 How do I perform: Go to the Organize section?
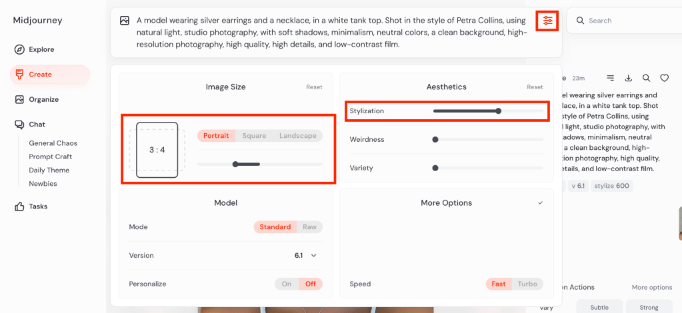pyautogui.click(x=43, y=99)
